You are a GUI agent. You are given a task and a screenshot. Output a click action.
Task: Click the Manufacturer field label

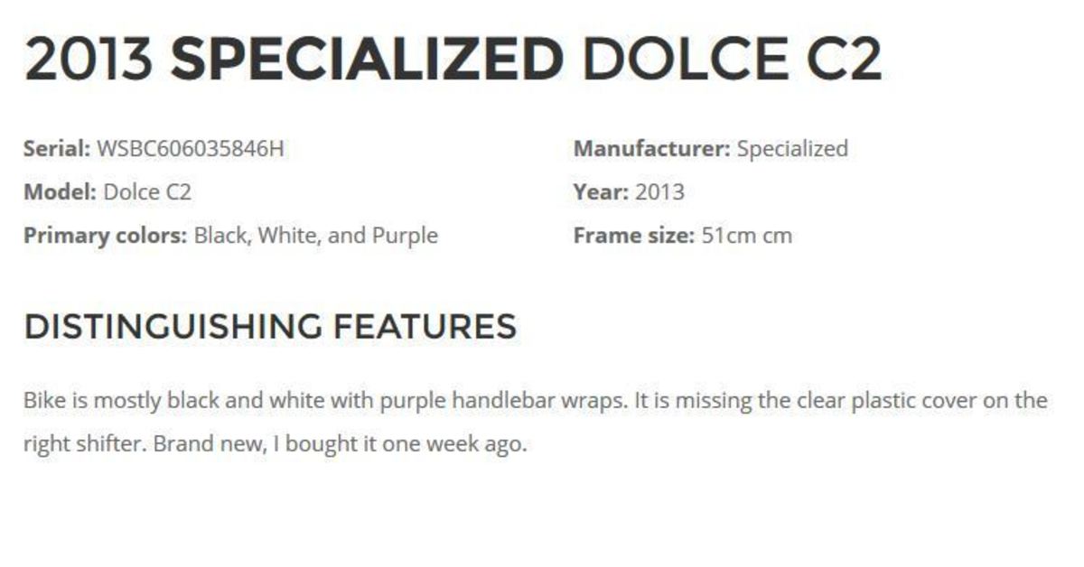tap(651, 148)
